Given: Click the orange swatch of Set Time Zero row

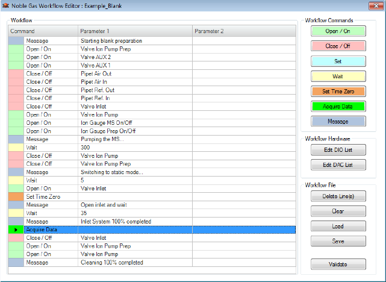Looking at the screenshot, I should [16, 197].
